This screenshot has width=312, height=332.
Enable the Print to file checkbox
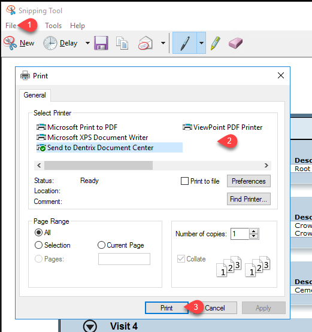click(184, 181)
